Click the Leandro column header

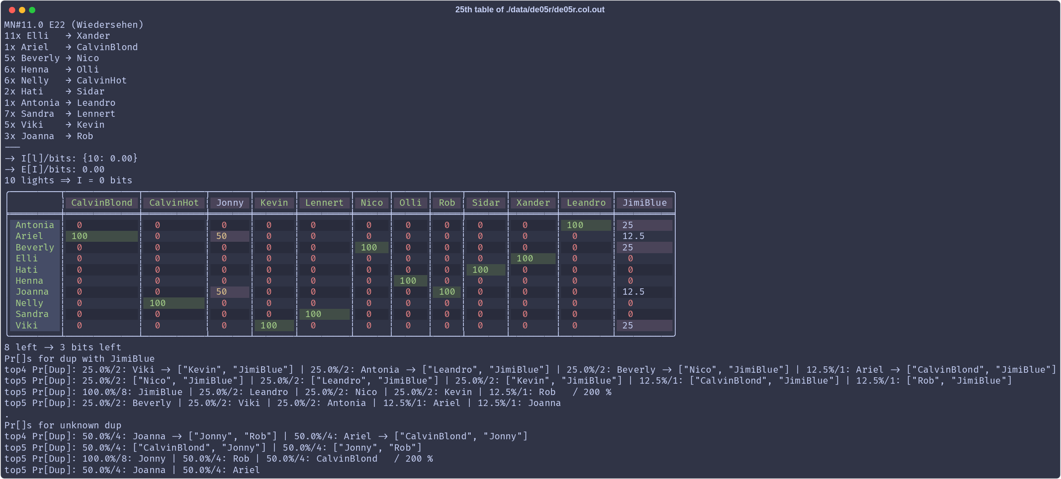(x=586, y=203)
